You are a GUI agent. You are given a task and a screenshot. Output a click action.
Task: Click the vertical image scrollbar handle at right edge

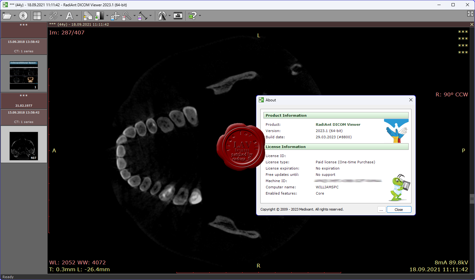tap(472, 199)
